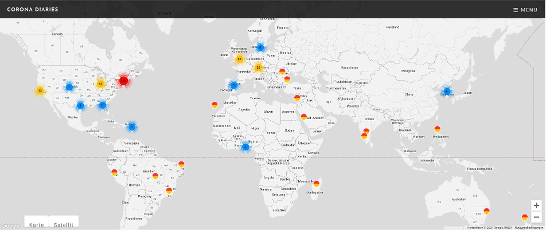Select the marker on Brazil's northeastern coast
This screenshot has height=230, width=546.
[x=181, y=164]
